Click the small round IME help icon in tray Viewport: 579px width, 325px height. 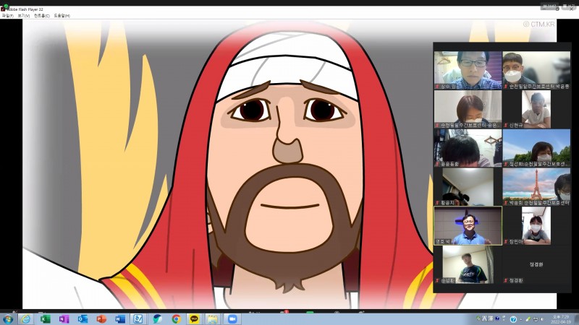497,318
